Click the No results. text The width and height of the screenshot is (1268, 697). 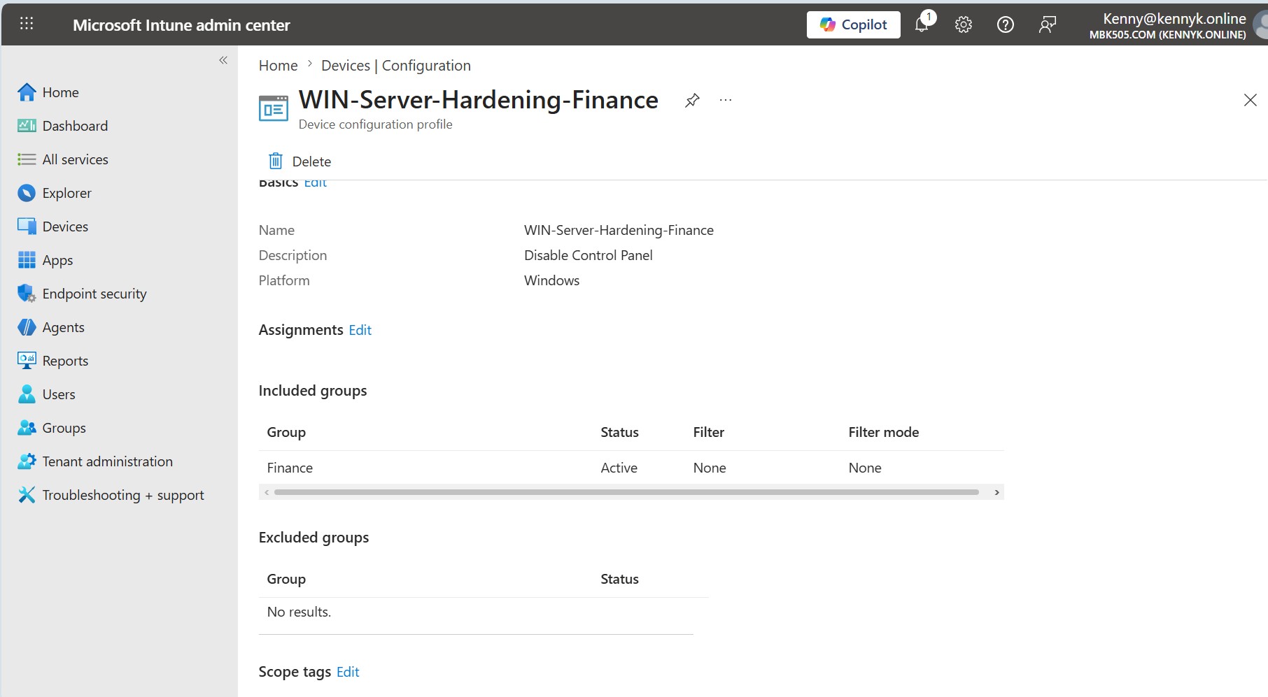pos(299,612)
